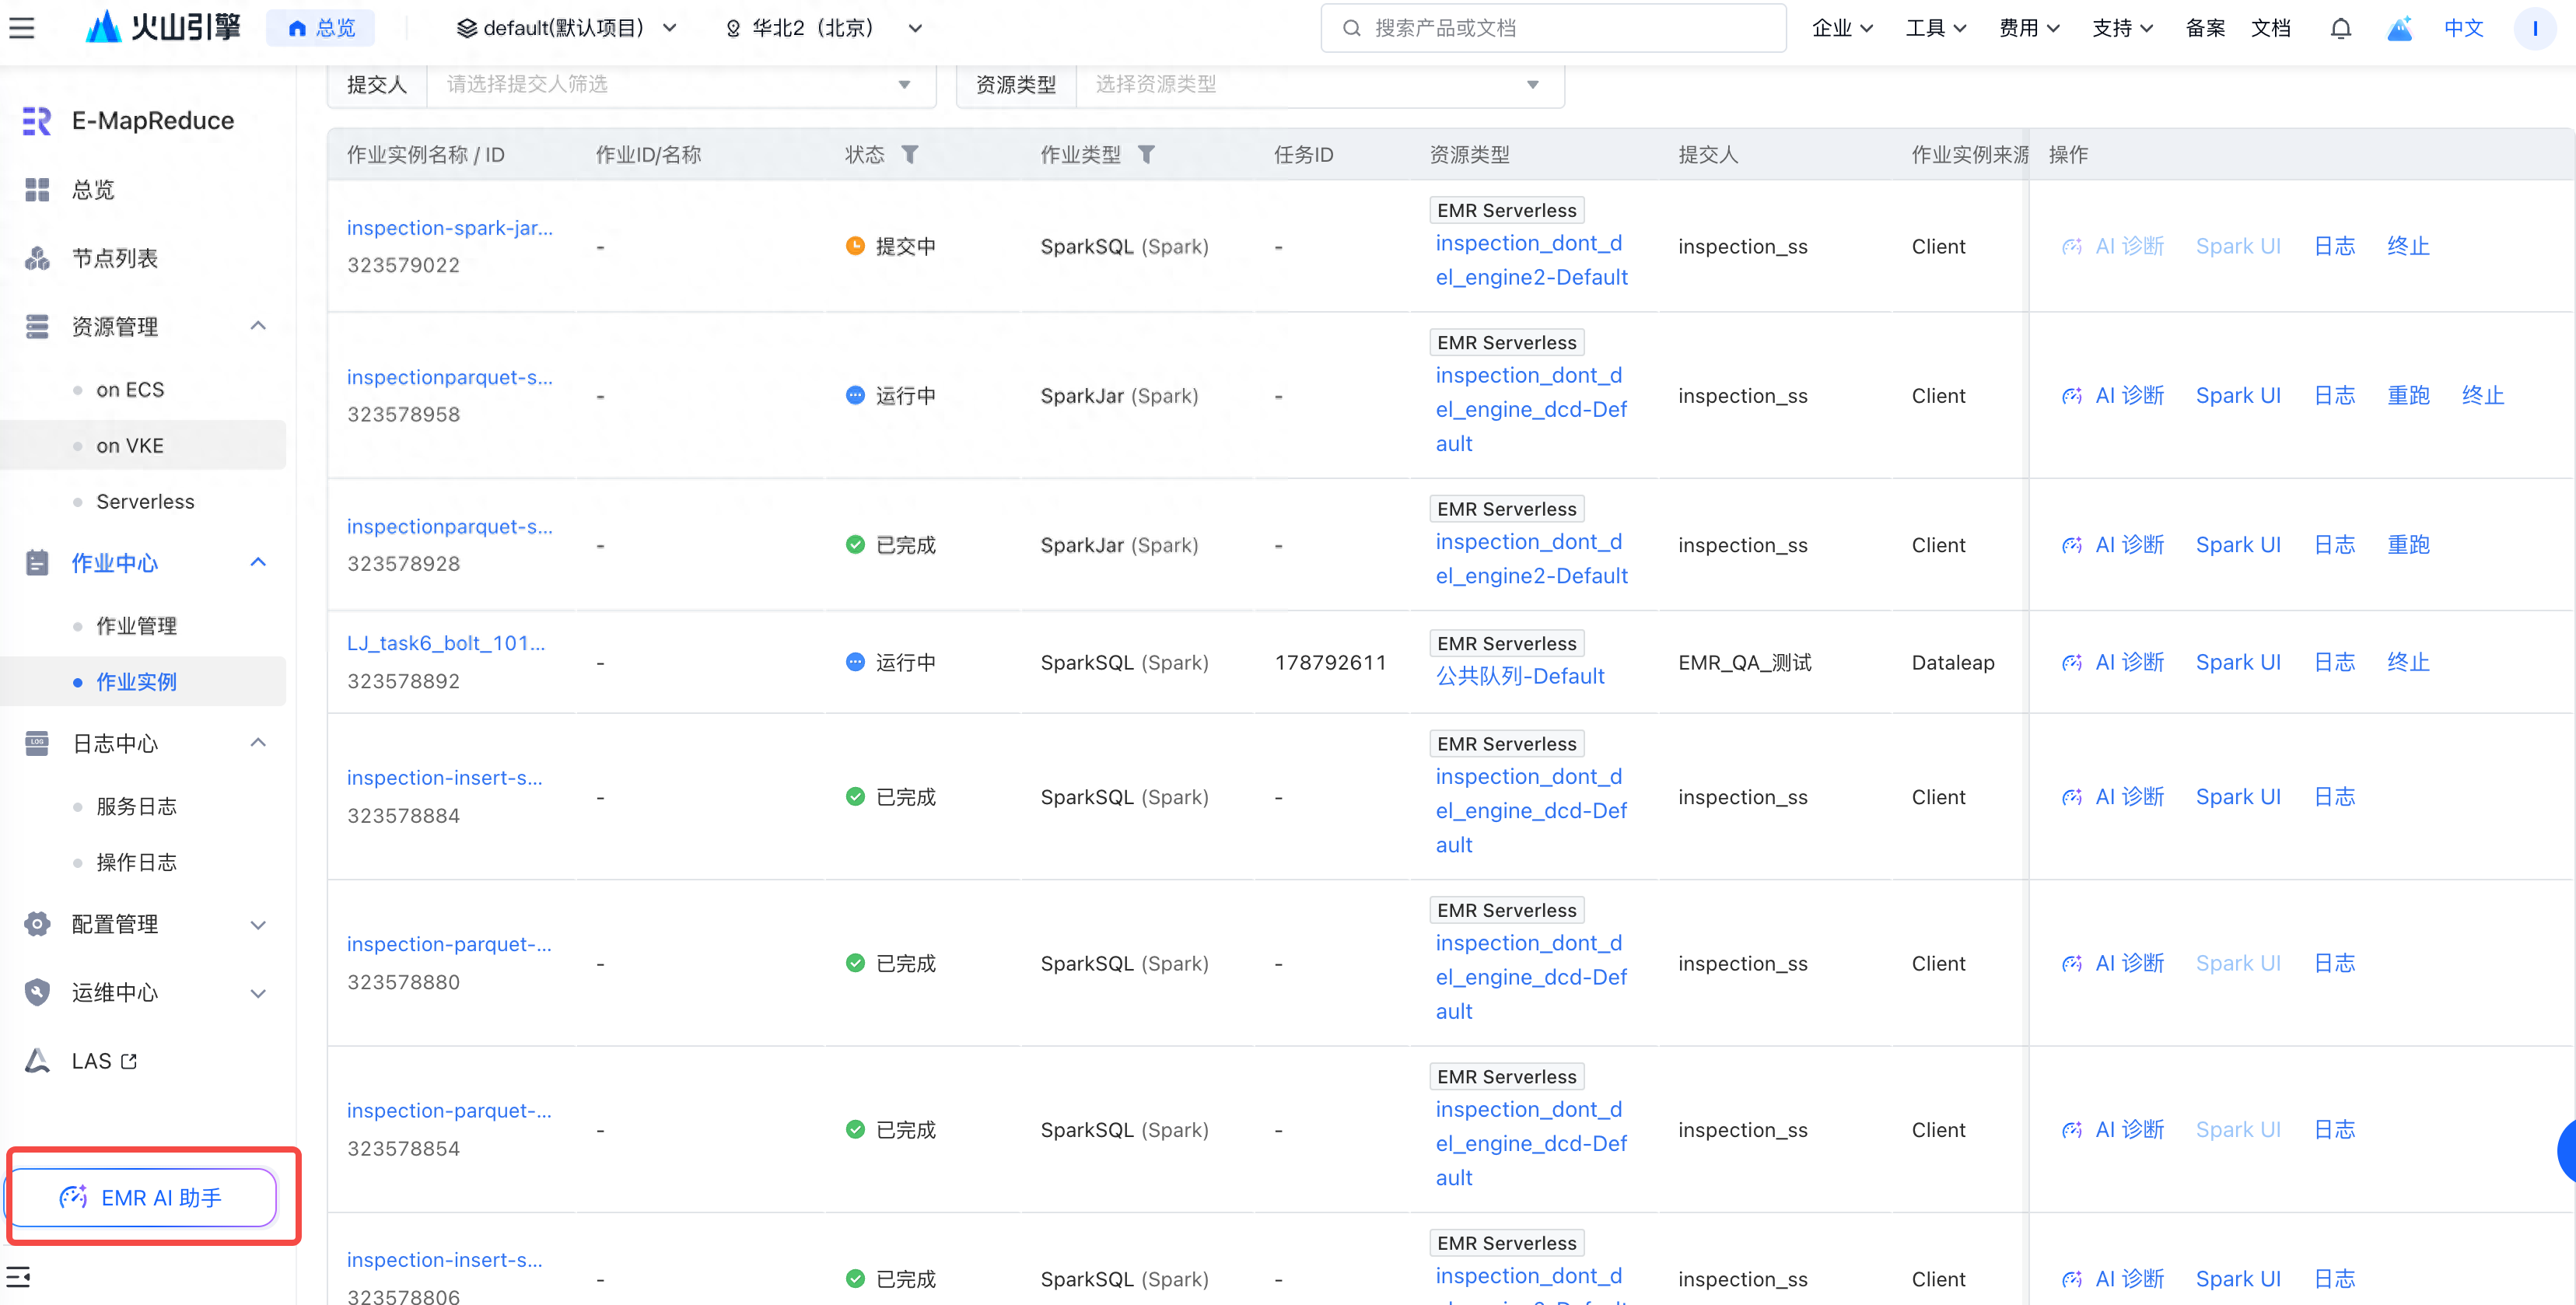The height and width of the screenshot is (1305, 2576).
Task: Open the hamburger menu at top left
Action: tap(22, 28)
